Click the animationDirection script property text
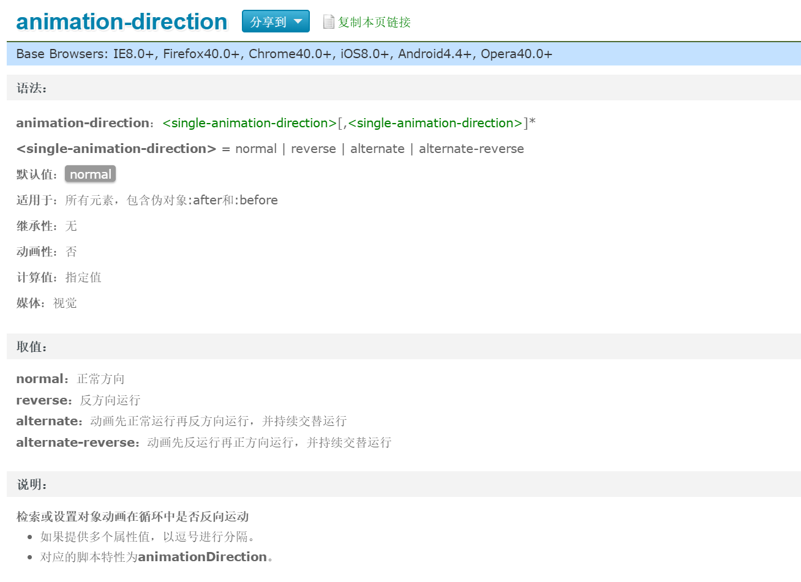The image size is (801, 582). tap(203, 557)
